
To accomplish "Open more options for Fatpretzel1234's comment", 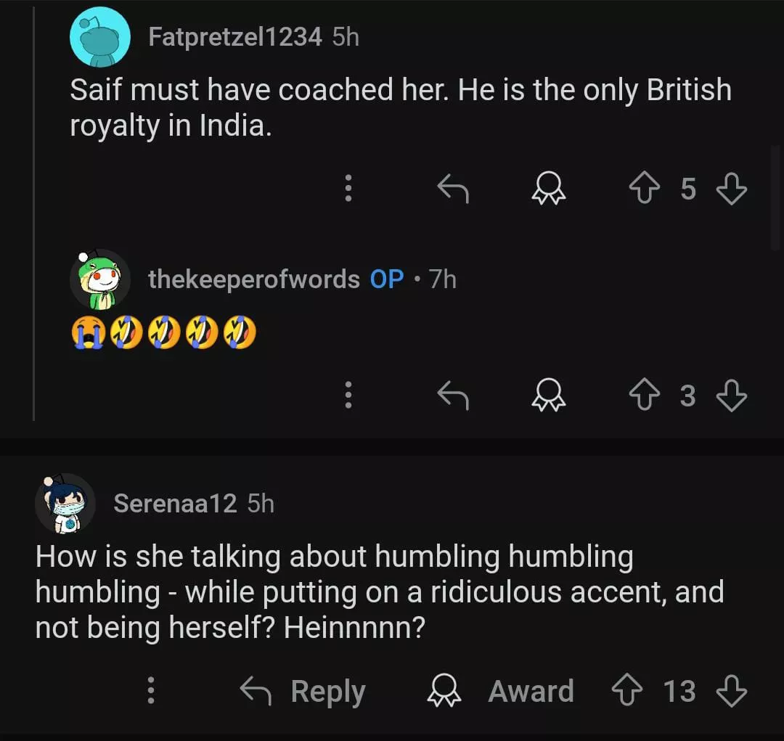I will (348, 189).
